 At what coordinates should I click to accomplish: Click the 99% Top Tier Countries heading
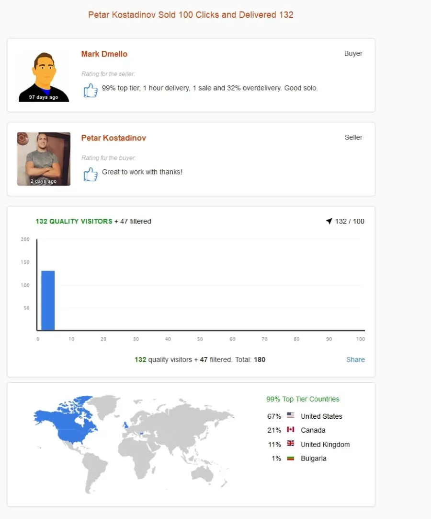point(303,399)
